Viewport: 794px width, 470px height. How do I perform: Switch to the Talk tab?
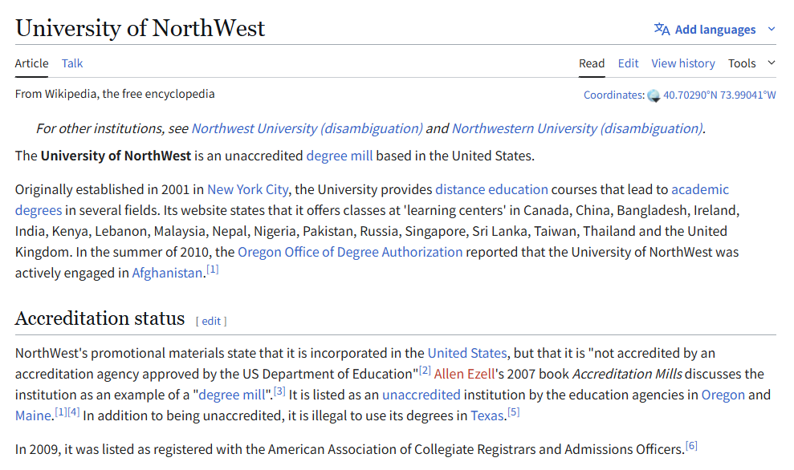click(71, 63)
